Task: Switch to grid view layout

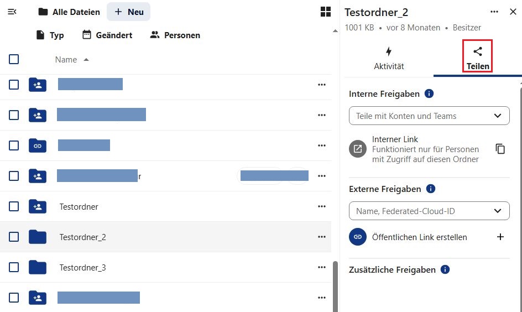Action: [326, 12]
